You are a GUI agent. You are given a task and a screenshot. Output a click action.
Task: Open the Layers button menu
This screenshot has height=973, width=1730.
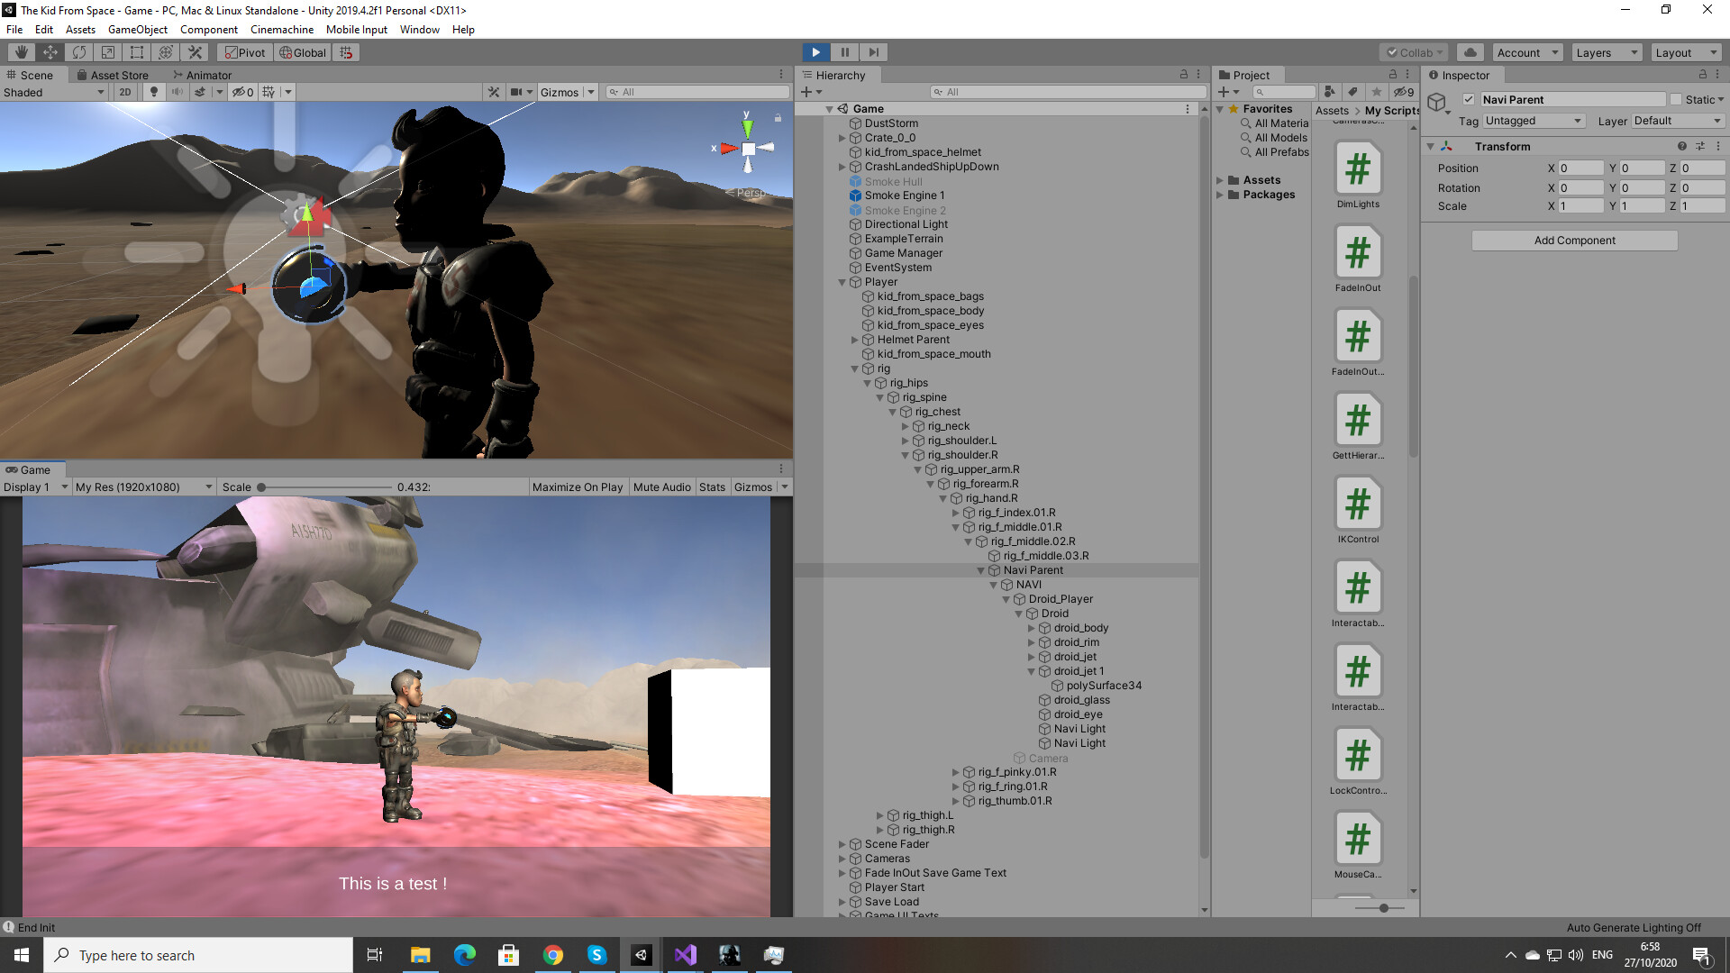[1607, 52]
